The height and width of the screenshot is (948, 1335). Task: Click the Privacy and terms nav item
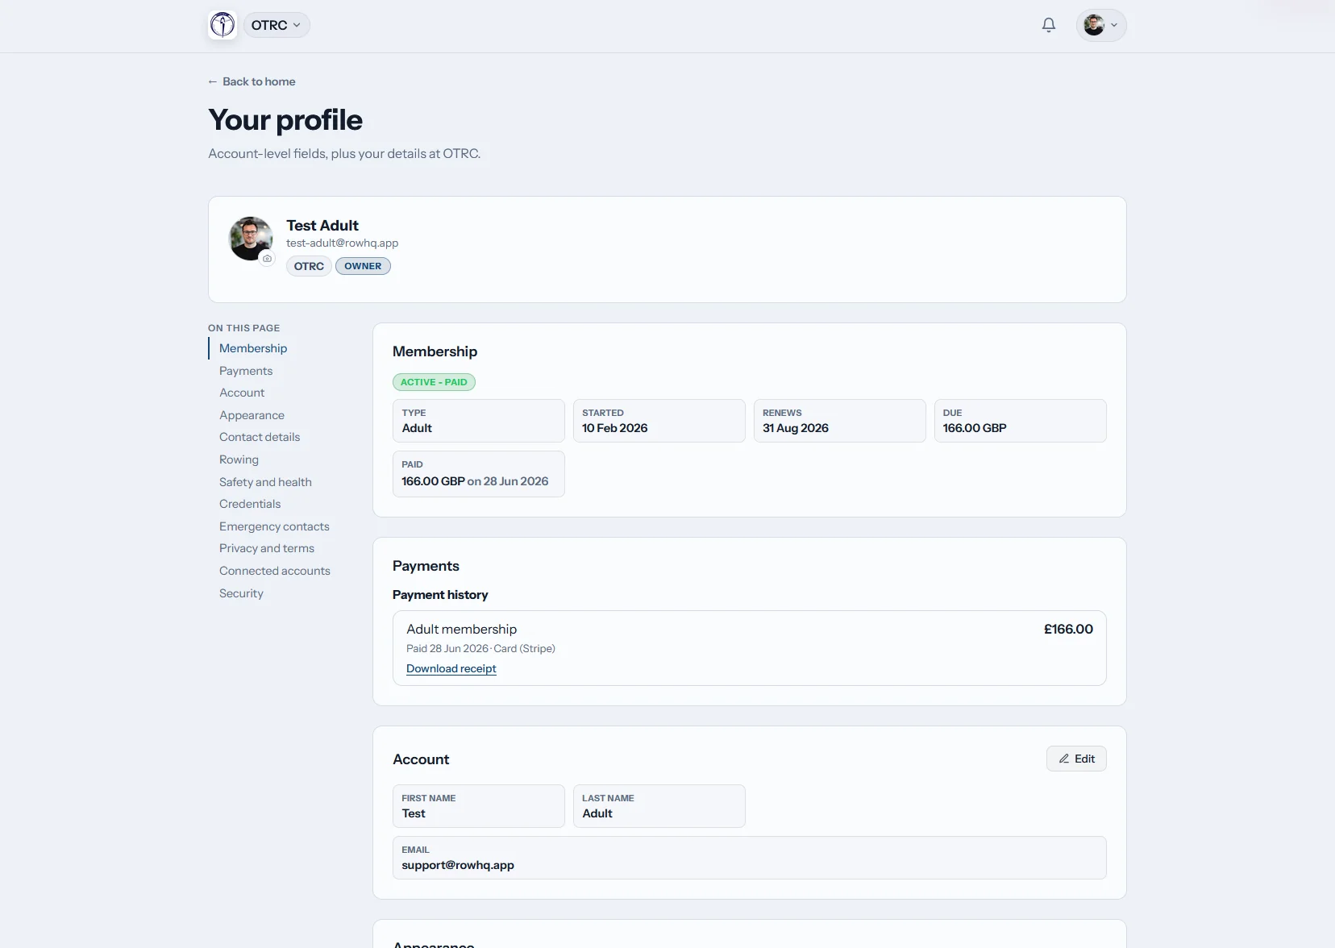[267, 548]
